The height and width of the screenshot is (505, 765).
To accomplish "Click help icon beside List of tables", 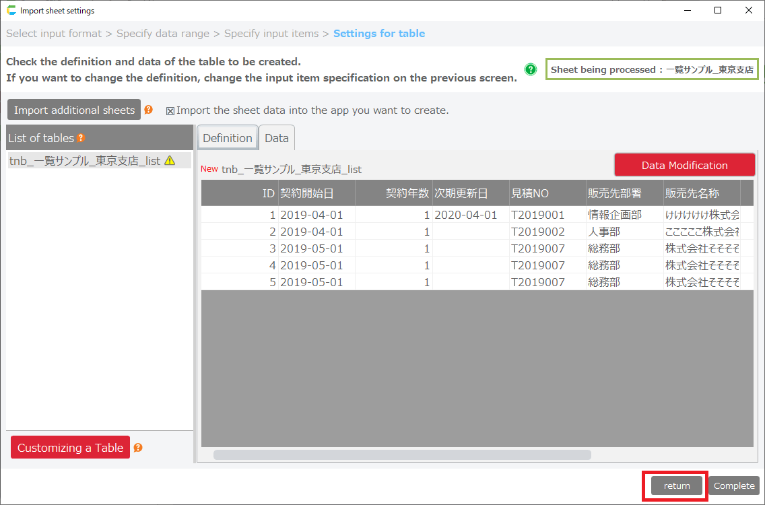I will tap(81, 138).
